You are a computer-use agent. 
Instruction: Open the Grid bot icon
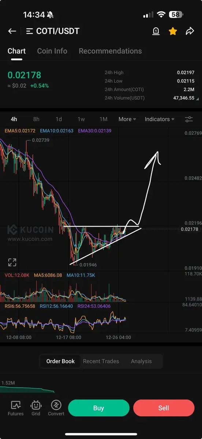[x=36, y=408]
